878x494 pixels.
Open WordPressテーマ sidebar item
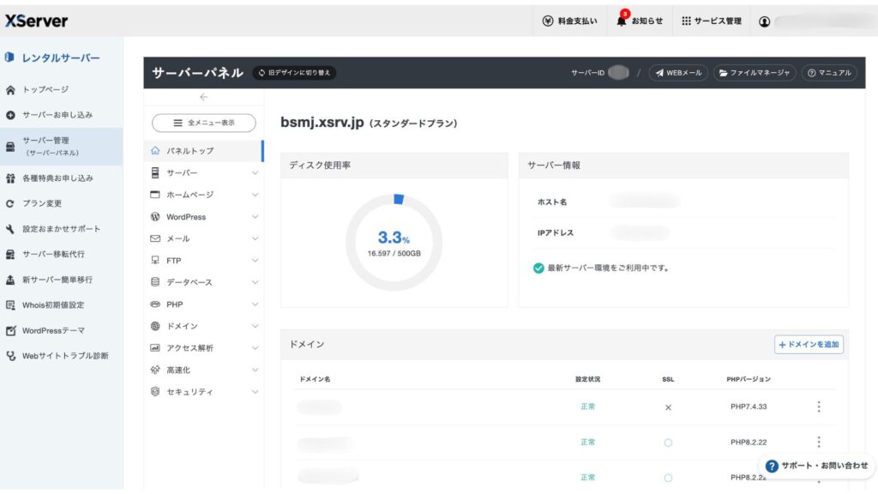[53, 330]
